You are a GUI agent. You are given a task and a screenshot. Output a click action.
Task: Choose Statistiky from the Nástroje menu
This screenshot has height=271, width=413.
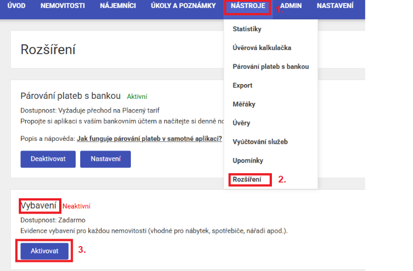pyautogui.click(x=247, y=29)
